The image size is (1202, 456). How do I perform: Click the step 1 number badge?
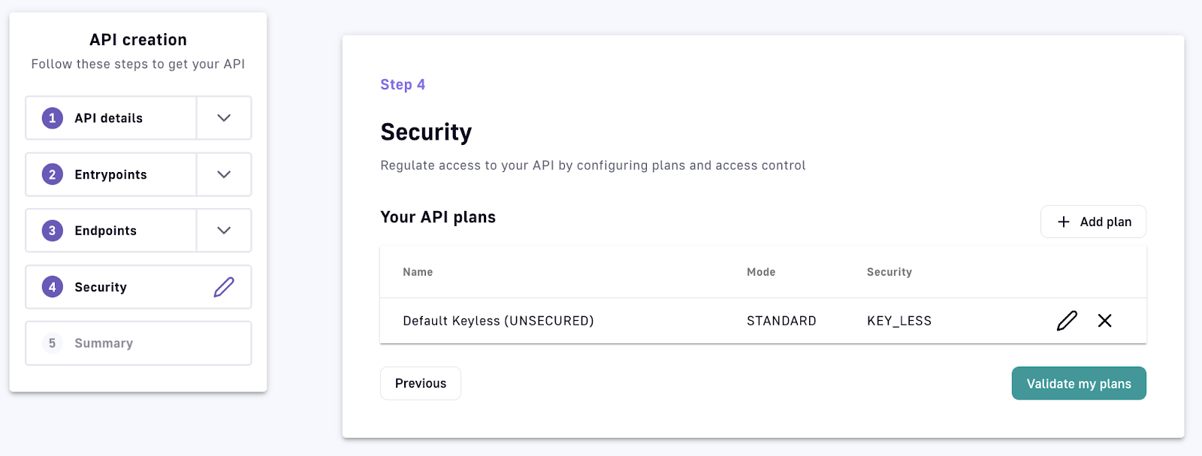53,118
